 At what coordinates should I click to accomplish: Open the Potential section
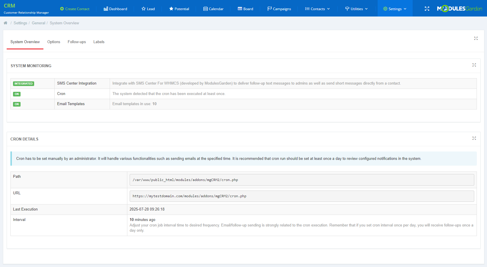point(179,9)
